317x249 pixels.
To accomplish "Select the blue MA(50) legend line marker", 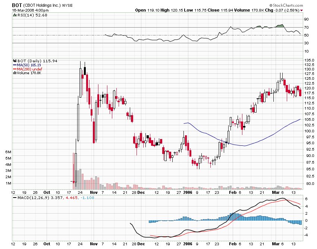I will tap(15, 65).
